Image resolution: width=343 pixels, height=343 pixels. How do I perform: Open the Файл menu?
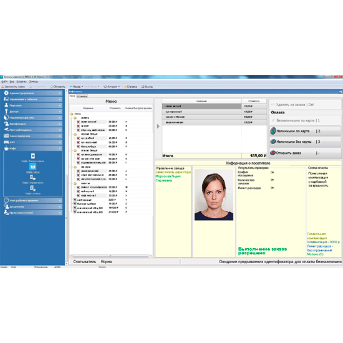click(x=4, y=82)
